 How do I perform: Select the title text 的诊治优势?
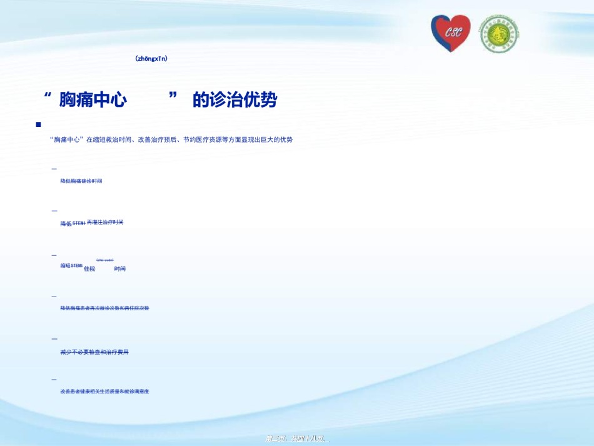tap(235, 99)
